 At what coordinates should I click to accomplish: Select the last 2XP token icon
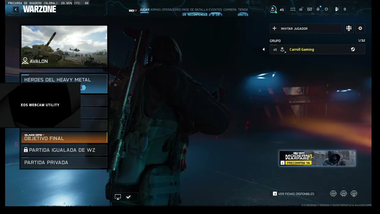click(354, 193)
